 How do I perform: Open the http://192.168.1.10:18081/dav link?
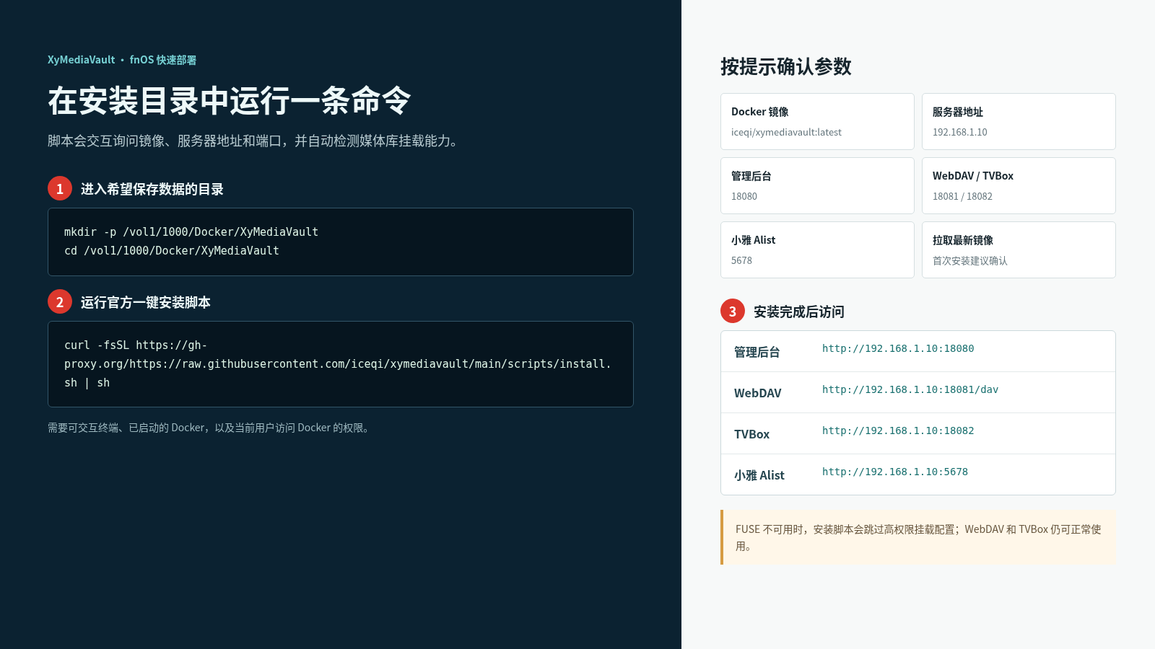click(x=910, y=389)
